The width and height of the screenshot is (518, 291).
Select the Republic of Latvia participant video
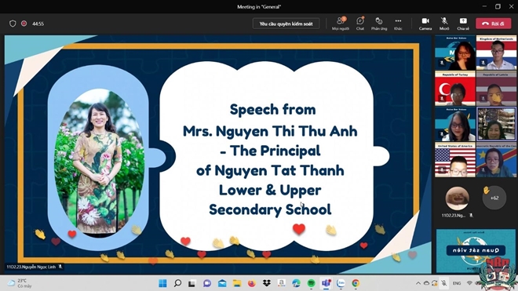click(x=496, y=89)
